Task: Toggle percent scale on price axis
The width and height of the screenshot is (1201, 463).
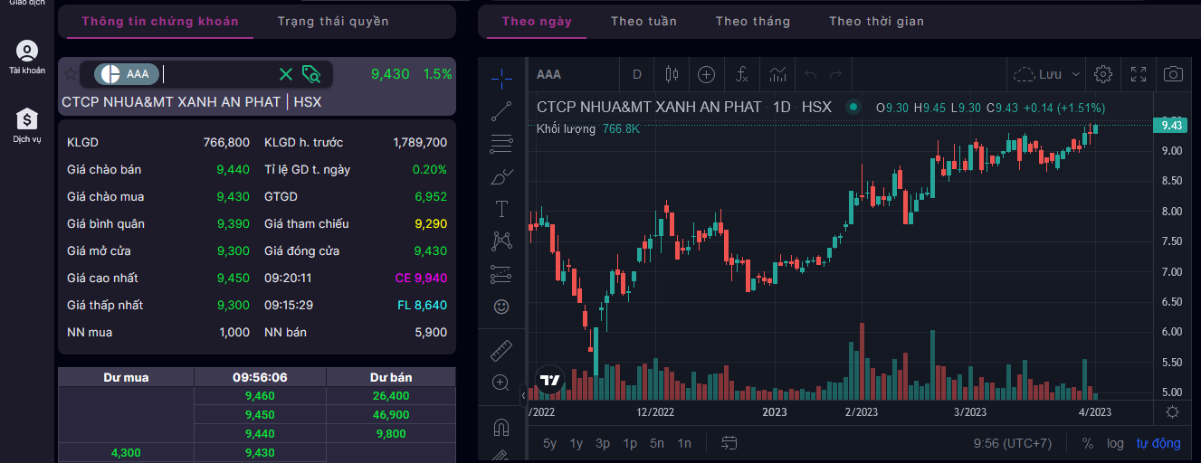Action: coord(1087,443)
